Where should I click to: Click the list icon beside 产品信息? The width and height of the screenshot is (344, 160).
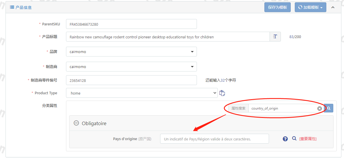tap(12, 7)
